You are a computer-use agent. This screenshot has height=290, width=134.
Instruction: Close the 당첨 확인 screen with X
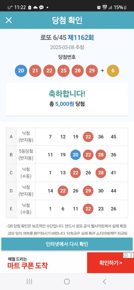point(9,20)
